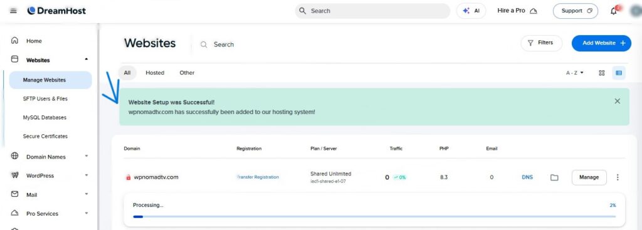The image size is (642, 230).
Task: Open the wpnomadtv.com file folder icon
Action: tap(554, 177)
